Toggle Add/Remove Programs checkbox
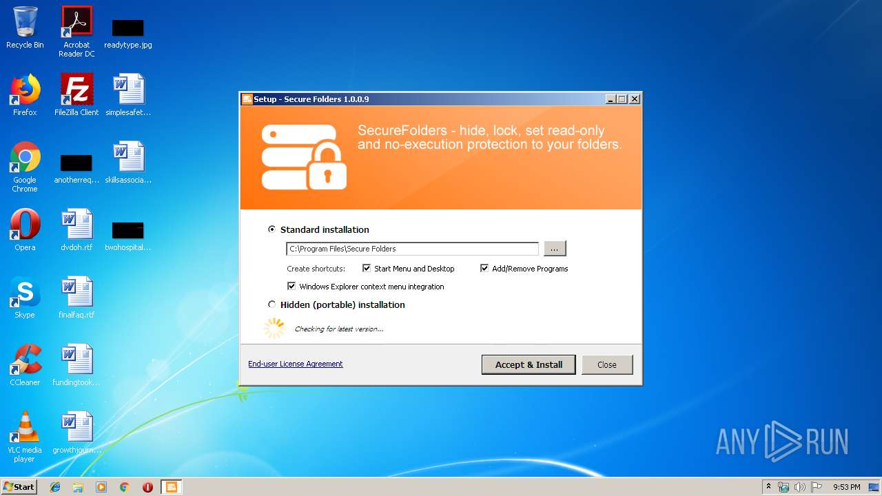The image size is (882, 496). pos(484,269)
